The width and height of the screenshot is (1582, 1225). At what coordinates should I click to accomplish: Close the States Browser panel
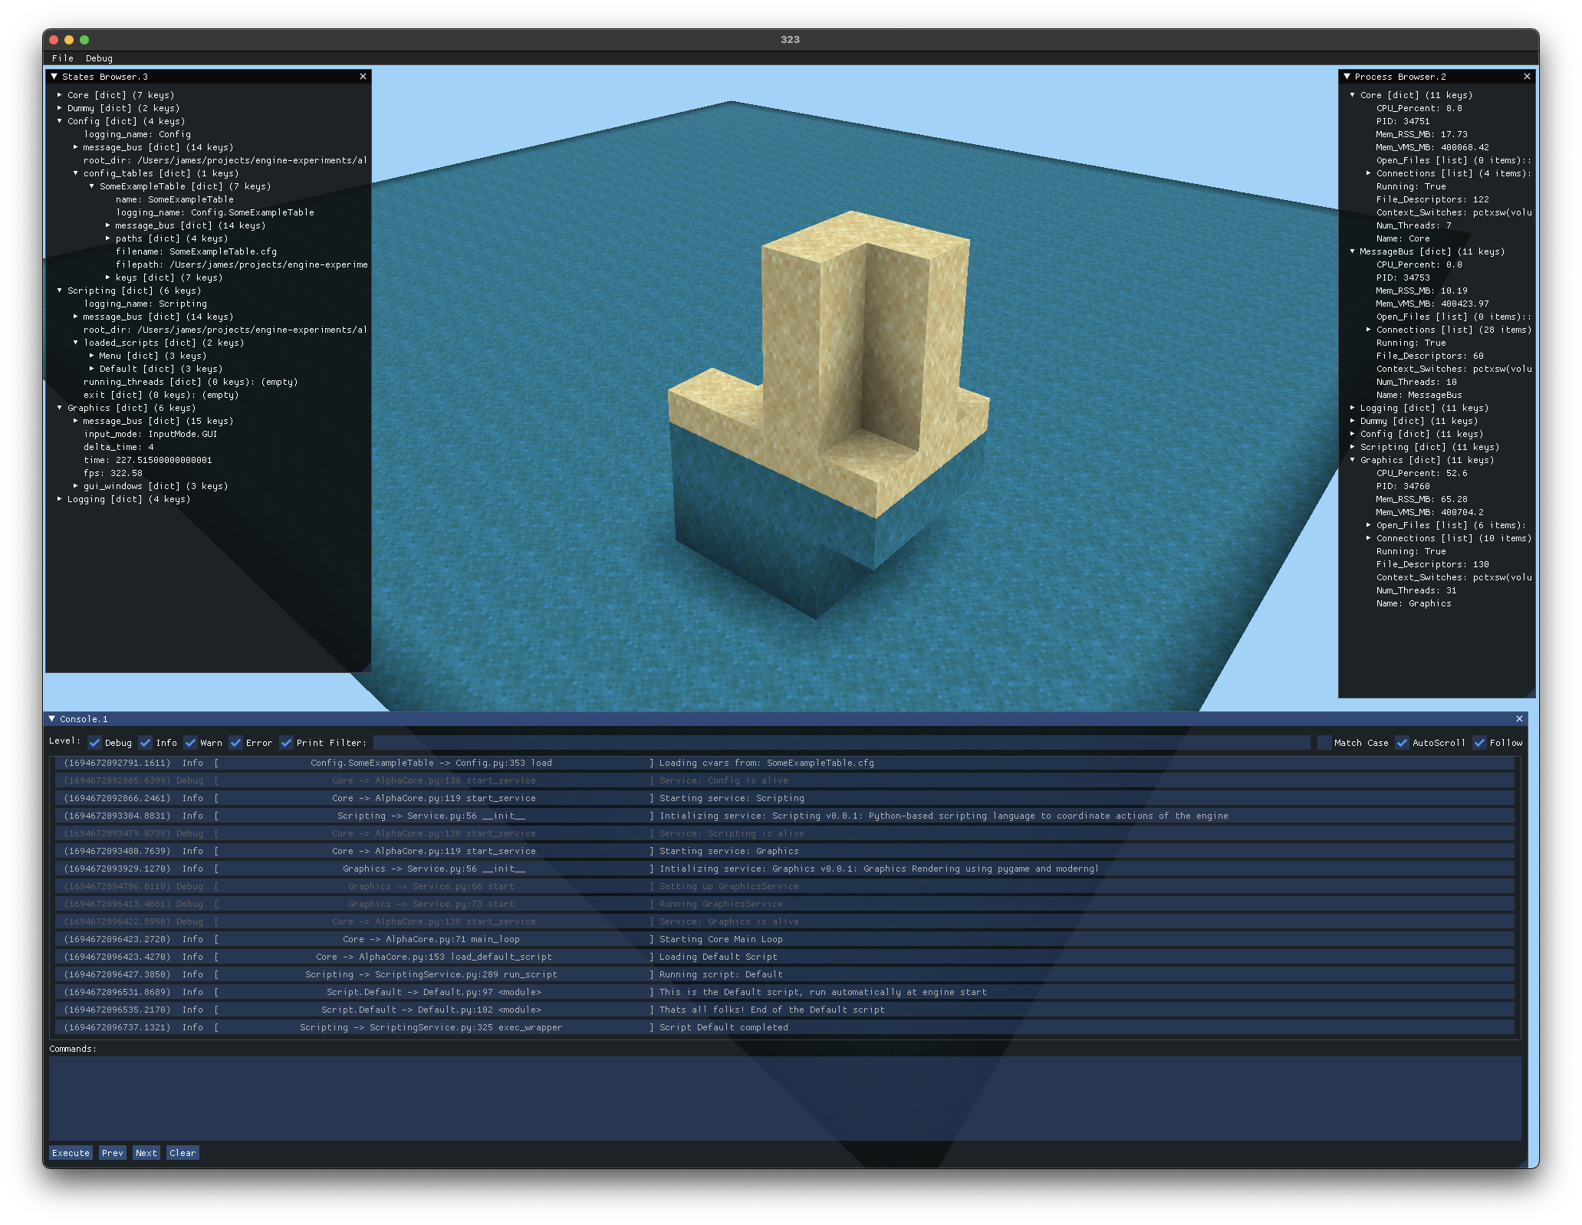pos(363,77)
